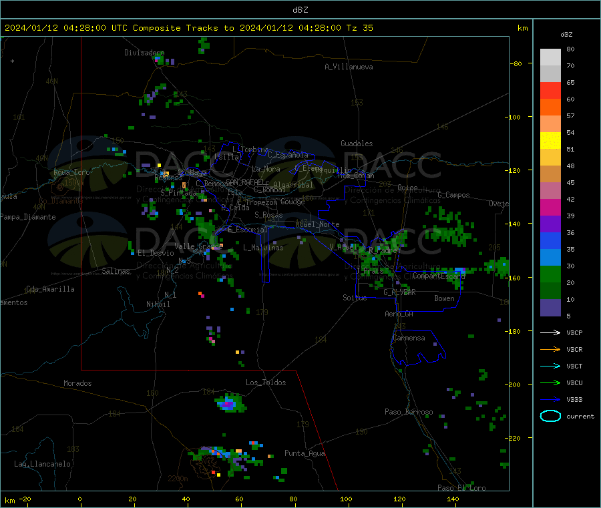Select the dark green 20-10 dBZ swatch
The width and height of the screenshot is (601, 508).
(550, 291)
